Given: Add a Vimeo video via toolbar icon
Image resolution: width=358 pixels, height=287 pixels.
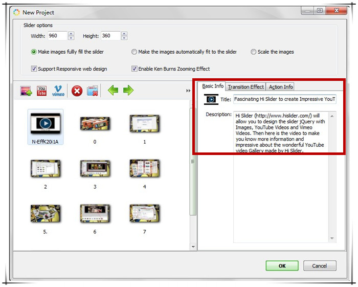Looking at the screenshot, I should (58, 91).
